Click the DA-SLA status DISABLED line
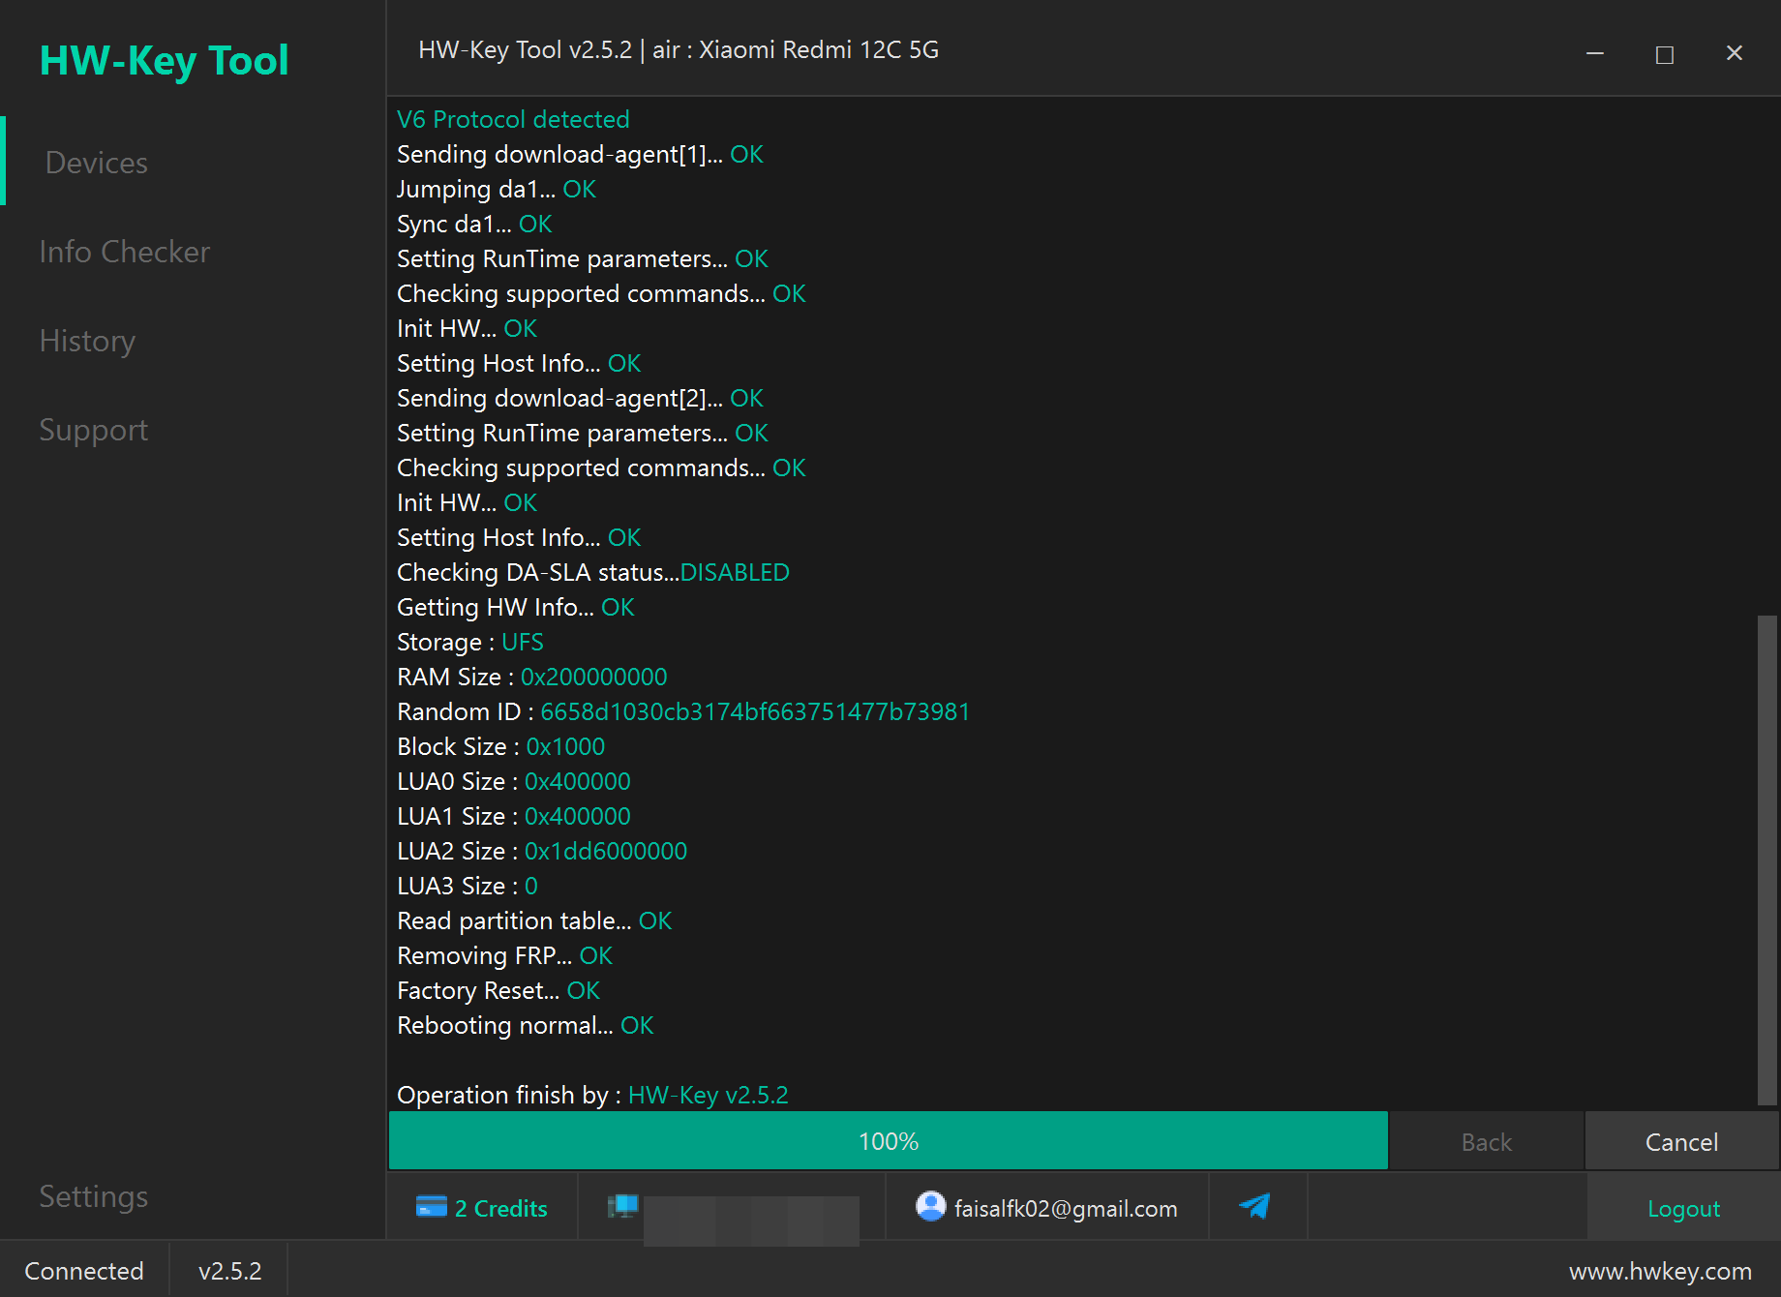 coord(593,572)
